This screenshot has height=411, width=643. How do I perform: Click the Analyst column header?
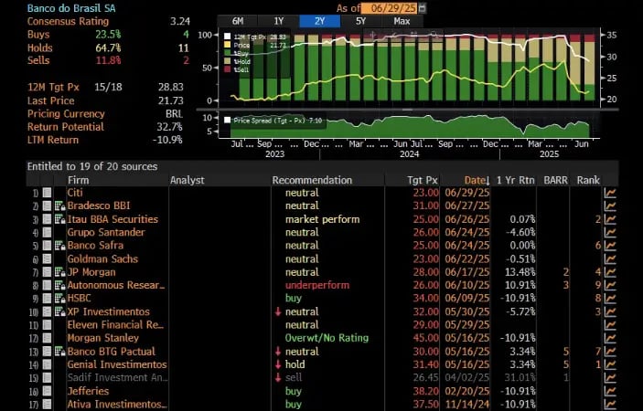pyautogui.click(x=187, y=181)
